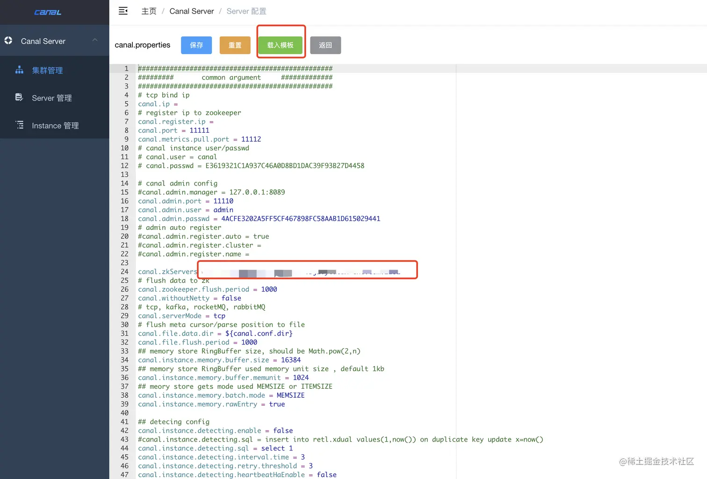
Task: Click line 9 canal.metrics.pull.port value 11112
Action: [251, 139]
